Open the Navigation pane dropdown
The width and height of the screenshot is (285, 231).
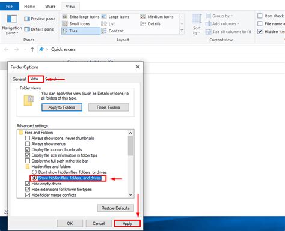click(x=12, y=25)
